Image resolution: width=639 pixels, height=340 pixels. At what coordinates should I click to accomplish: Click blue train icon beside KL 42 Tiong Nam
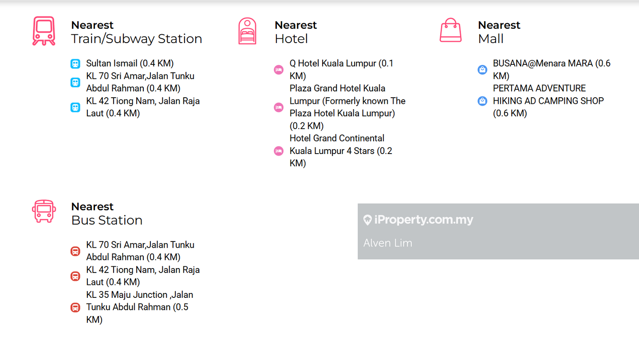[x=75, y=107]
